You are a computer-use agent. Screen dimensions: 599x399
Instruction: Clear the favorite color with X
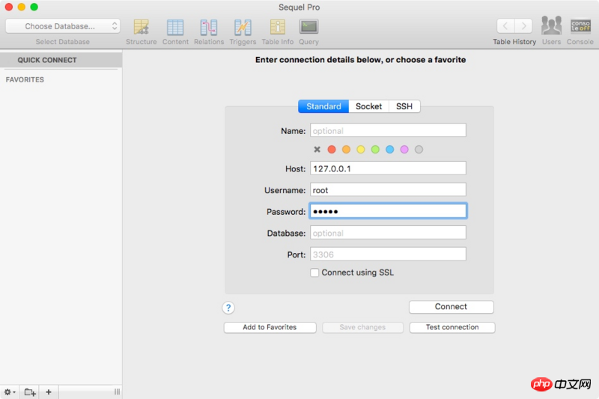click(x=317, y=149)
